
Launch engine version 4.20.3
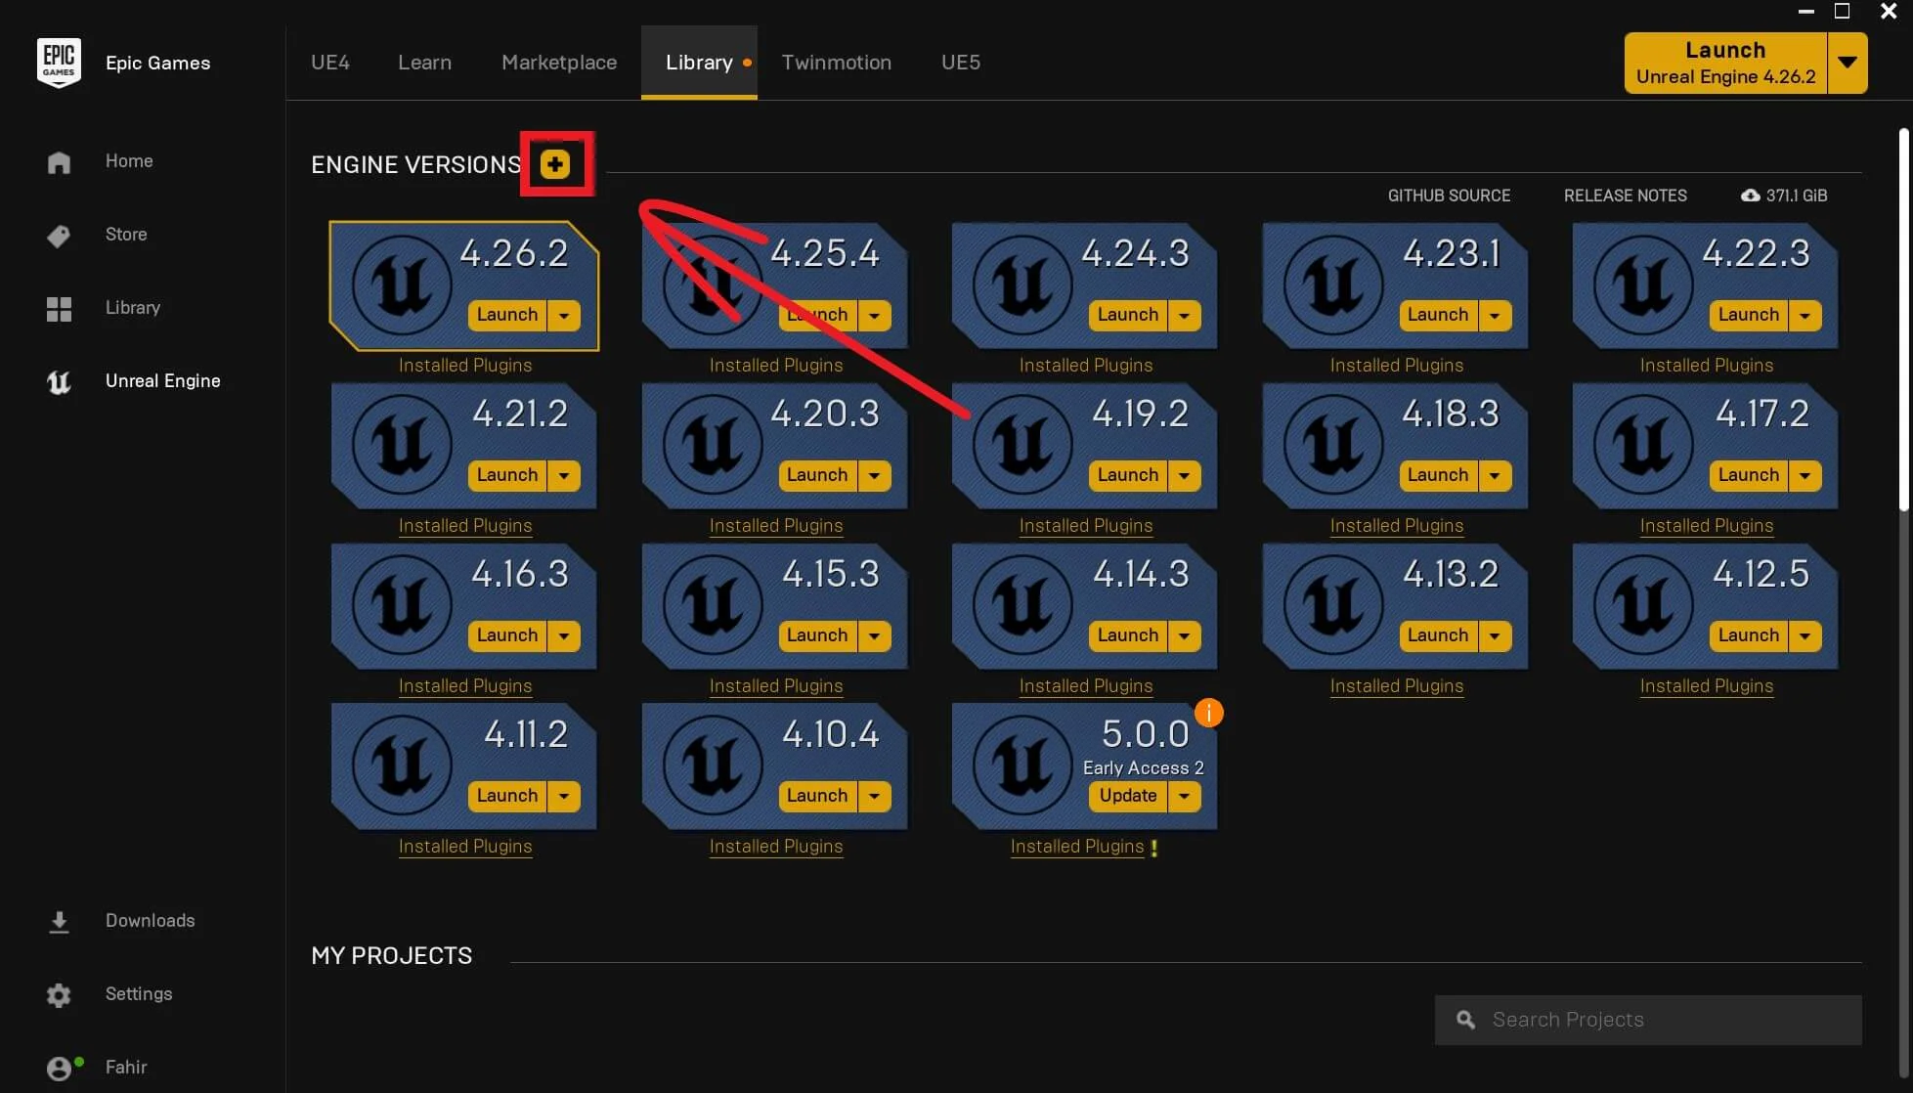(x=817, y=476)
